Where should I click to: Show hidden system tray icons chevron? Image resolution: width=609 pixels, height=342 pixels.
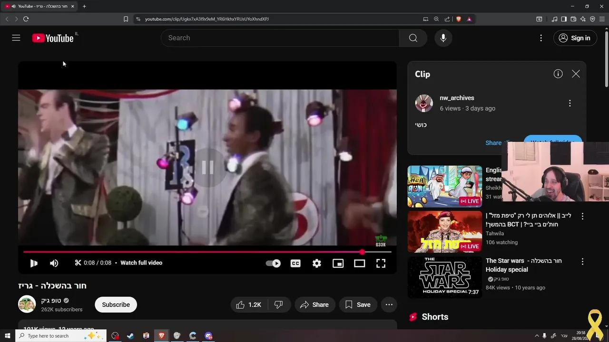(x=537, y=336)
